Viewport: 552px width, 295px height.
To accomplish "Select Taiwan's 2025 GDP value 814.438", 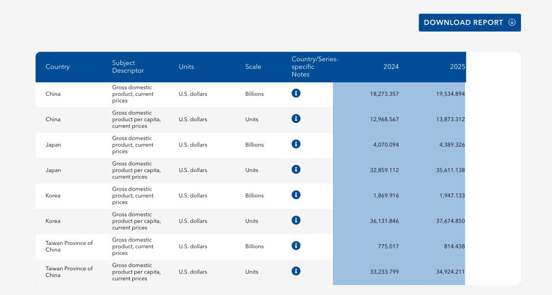I will (x=455, y=247).
